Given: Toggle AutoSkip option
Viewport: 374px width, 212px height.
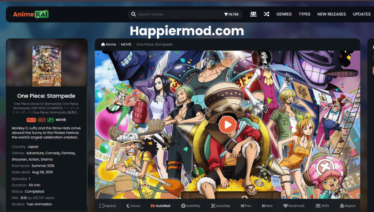Looking at the screenshot, I should 220,206.
